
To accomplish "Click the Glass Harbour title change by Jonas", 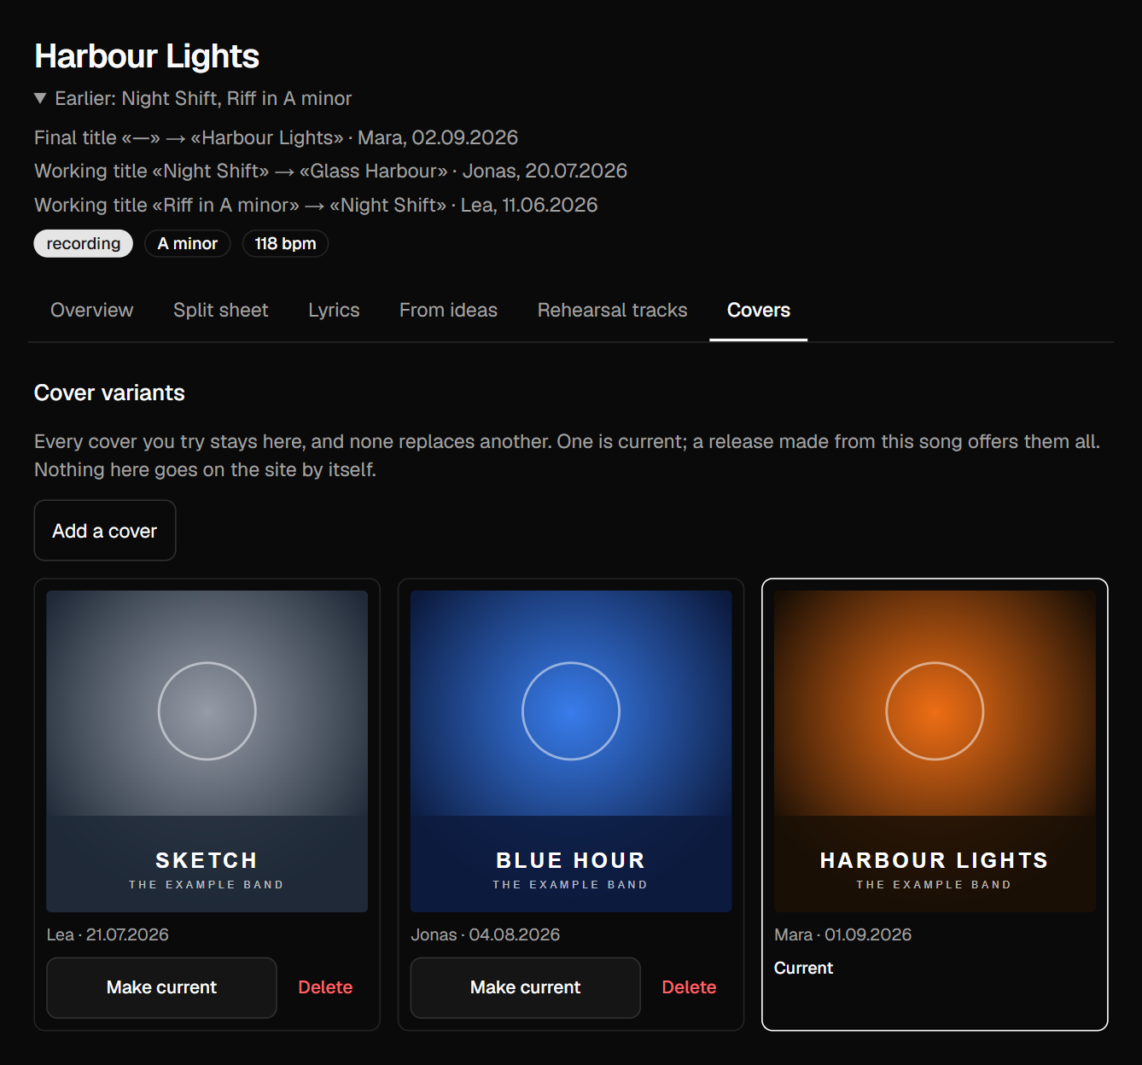I will tap(331, 171).
